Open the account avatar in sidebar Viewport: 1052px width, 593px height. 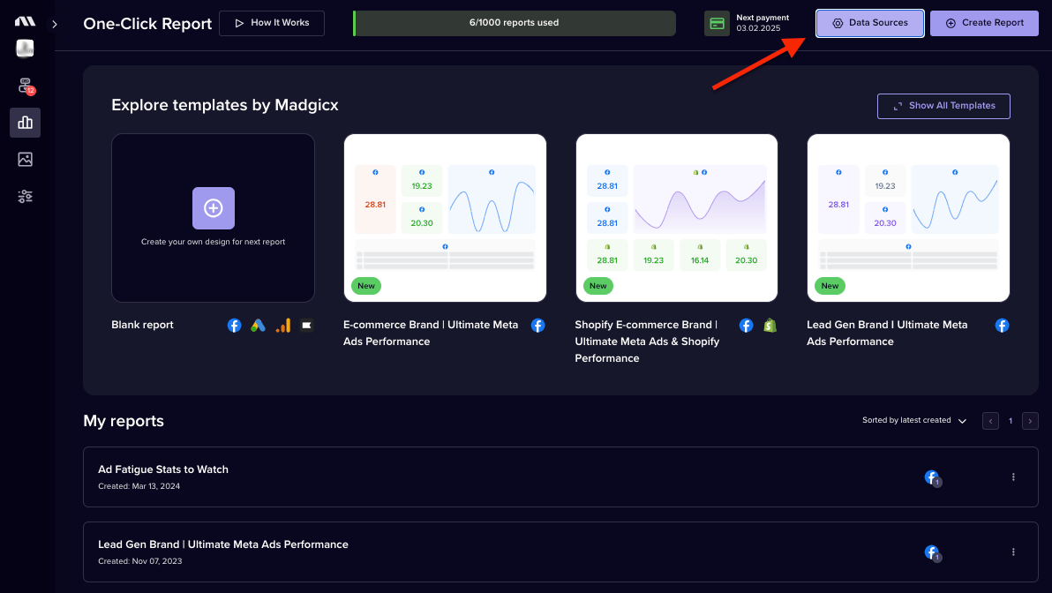click(25, 49)
